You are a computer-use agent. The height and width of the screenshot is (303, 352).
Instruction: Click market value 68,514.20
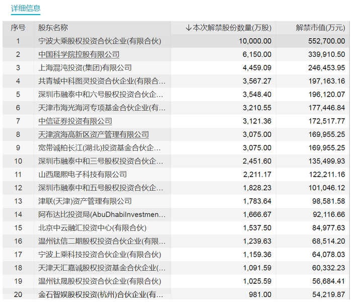coord(329,241)
